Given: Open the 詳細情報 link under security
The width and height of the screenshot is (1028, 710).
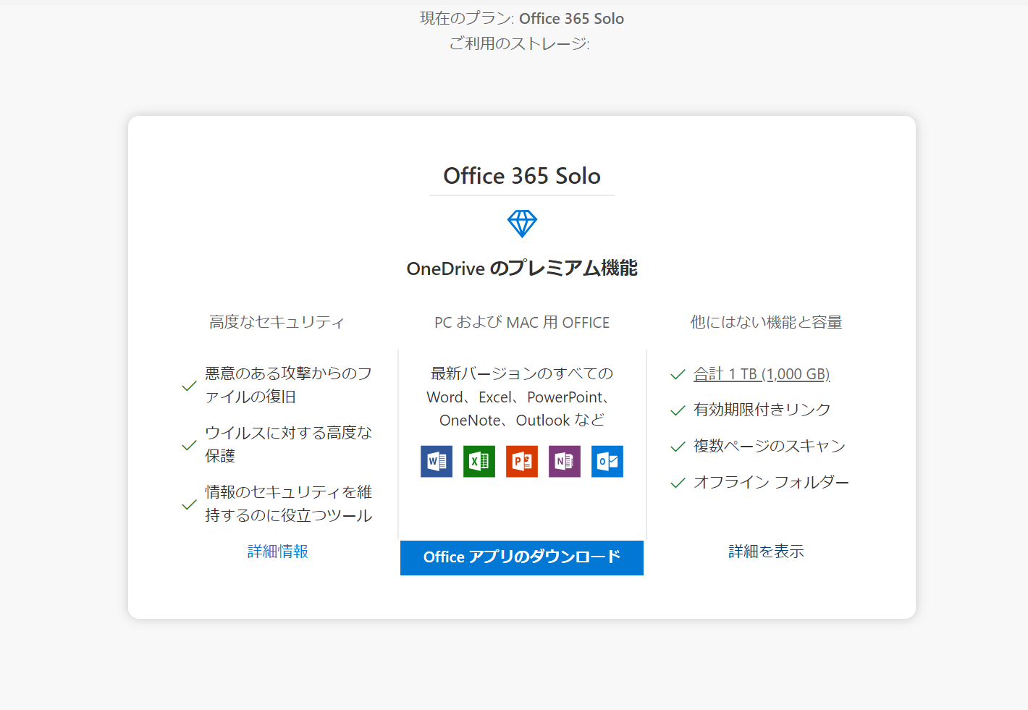Looking at the screenshot, I should [x=278, y=551].
